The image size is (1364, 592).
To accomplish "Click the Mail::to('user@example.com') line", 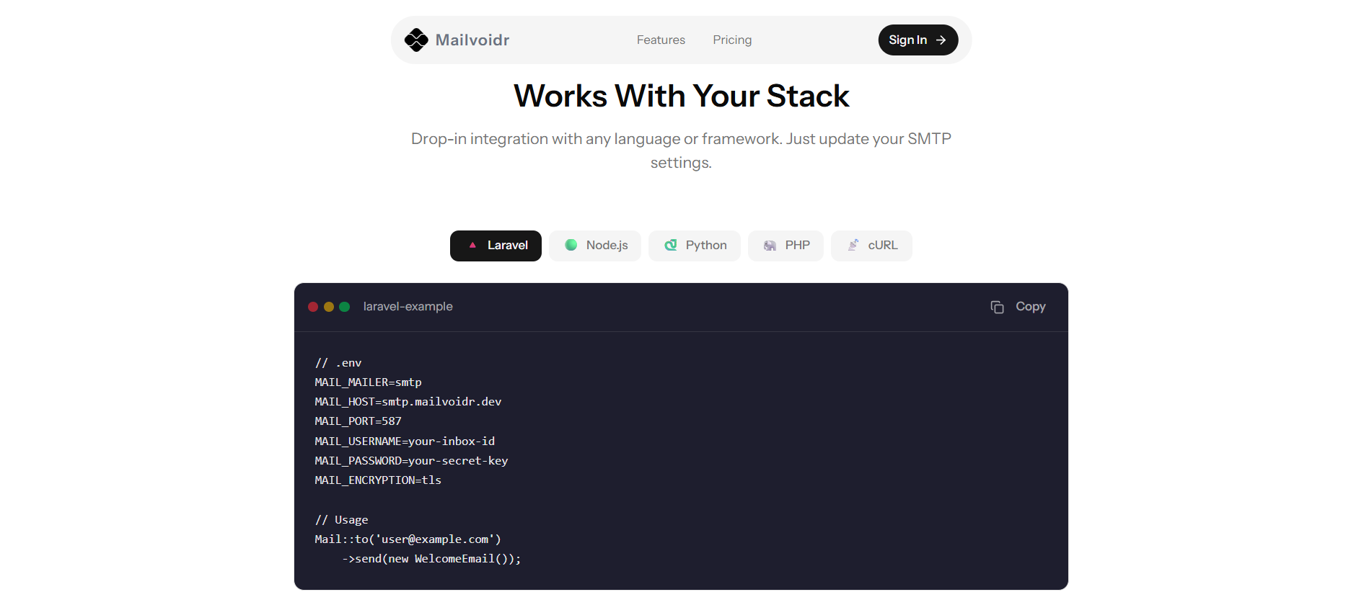I will [x=408, y=539].
